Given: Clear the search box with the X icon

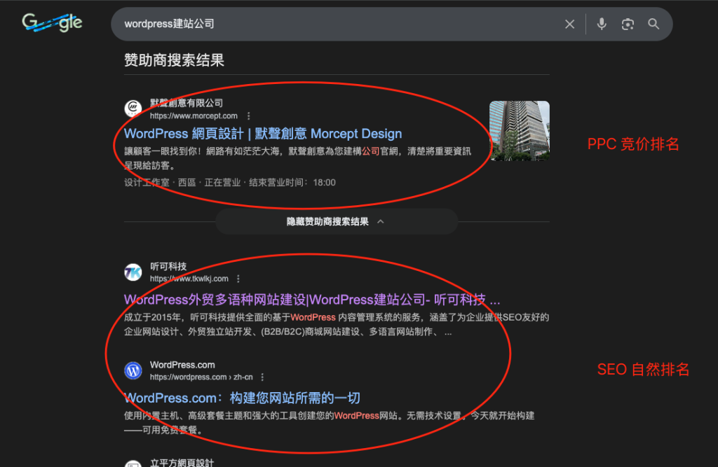Looking at the screenshot, I should click(569, 25).
